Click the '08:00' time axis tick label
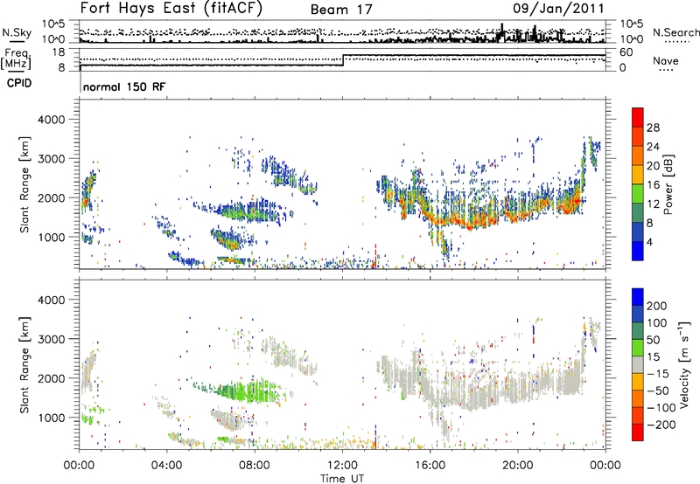 tap(255, 466)
